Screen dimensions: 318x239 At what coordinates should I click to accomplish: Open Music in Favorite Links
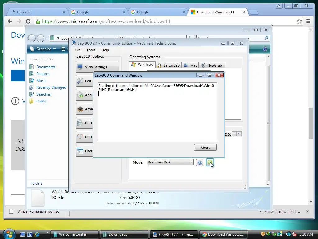(x=41, y=81)
